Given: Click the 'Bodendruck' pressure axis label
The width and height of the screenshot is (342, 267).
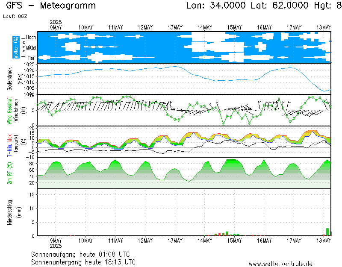Looking at the screenshot, I should coord(9,79).
